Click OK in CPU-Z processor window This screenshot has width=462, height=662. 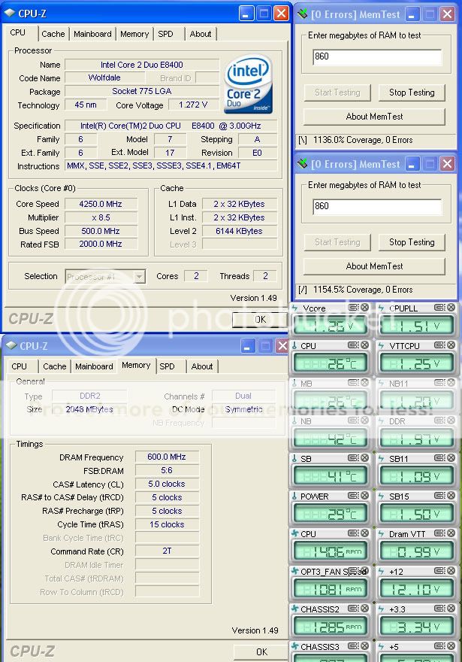click(x=261, y=320)
